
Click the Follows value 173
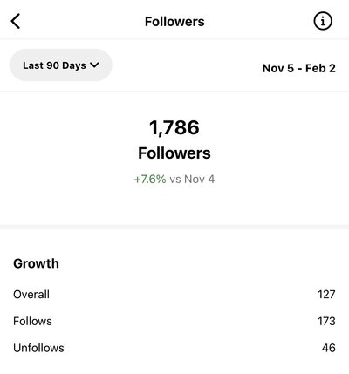(326, 321)
